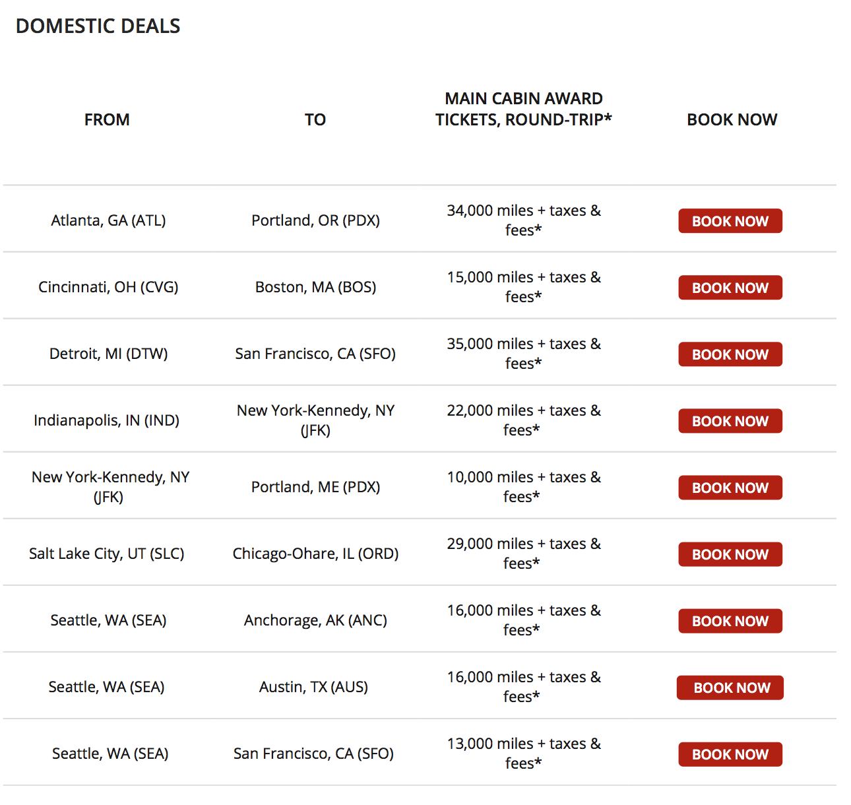Book the New York-Kennedy to Portland, ME flight
851x805 pixels.
click(730, 488)
